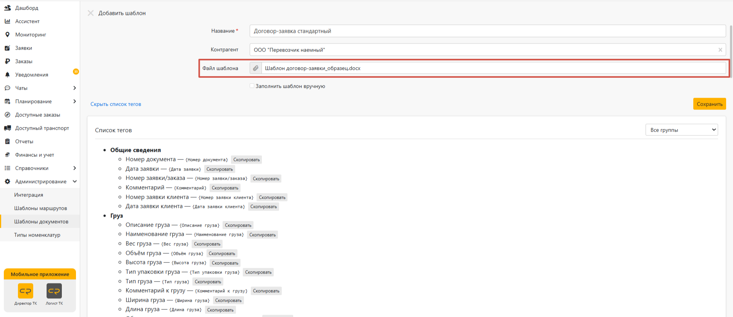The height and width of the screenshot is (317, 733).
Task: Open the Все группы dropdown
Action: (681, 130)
